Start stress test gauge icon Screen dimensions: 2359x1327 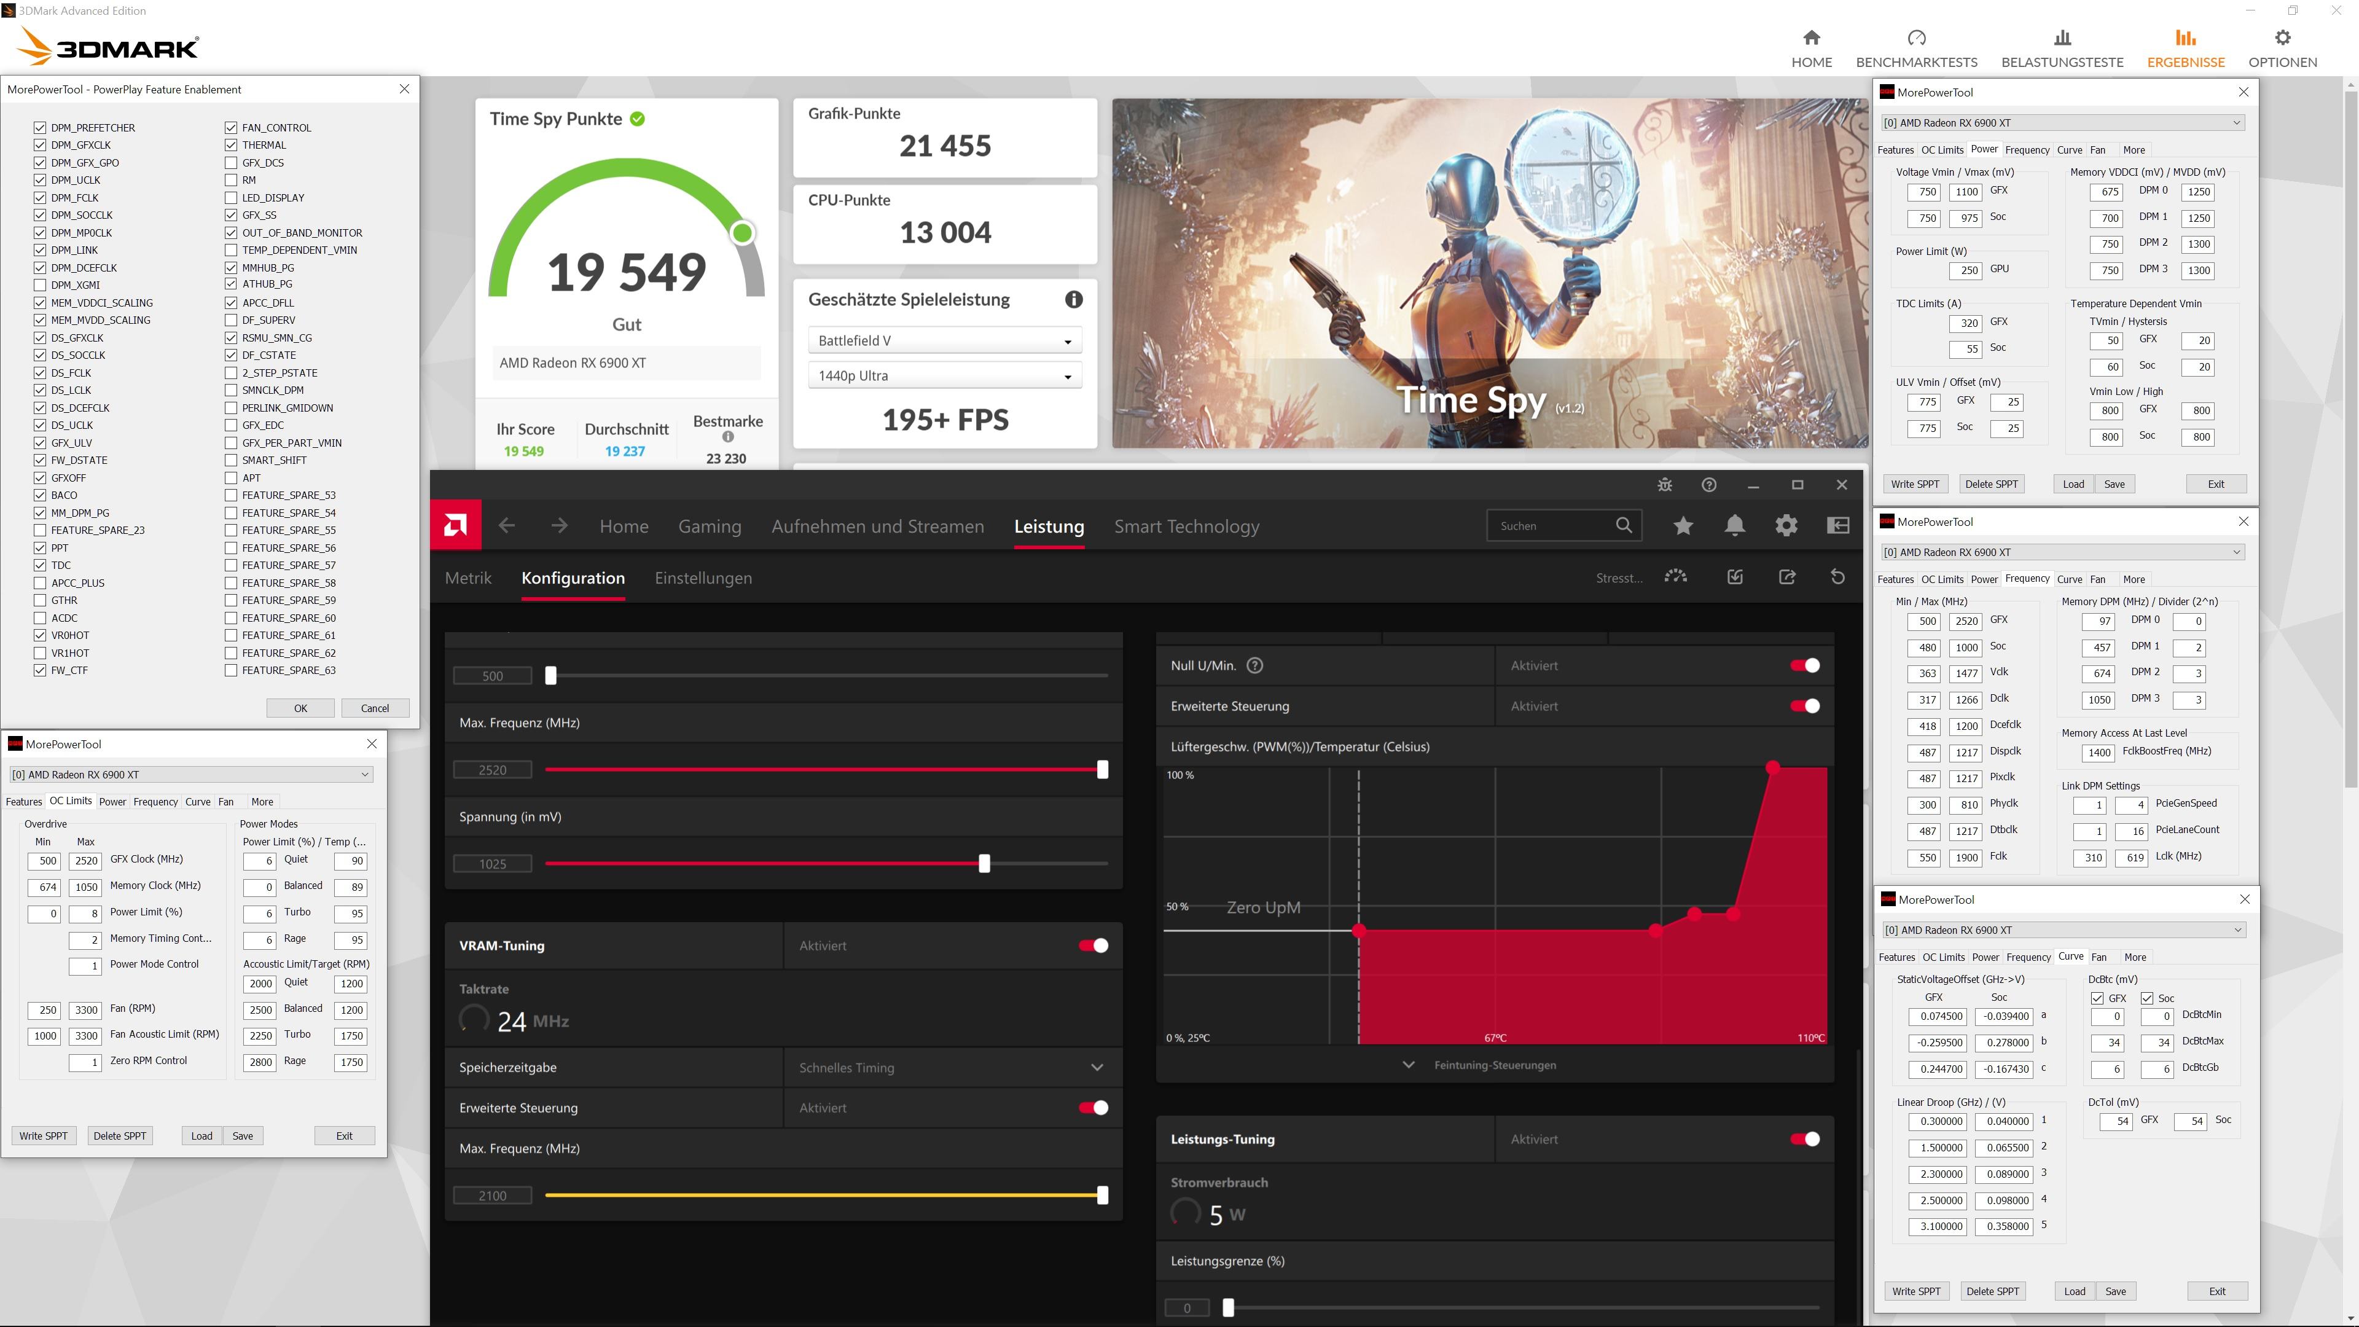(1675, 577)
